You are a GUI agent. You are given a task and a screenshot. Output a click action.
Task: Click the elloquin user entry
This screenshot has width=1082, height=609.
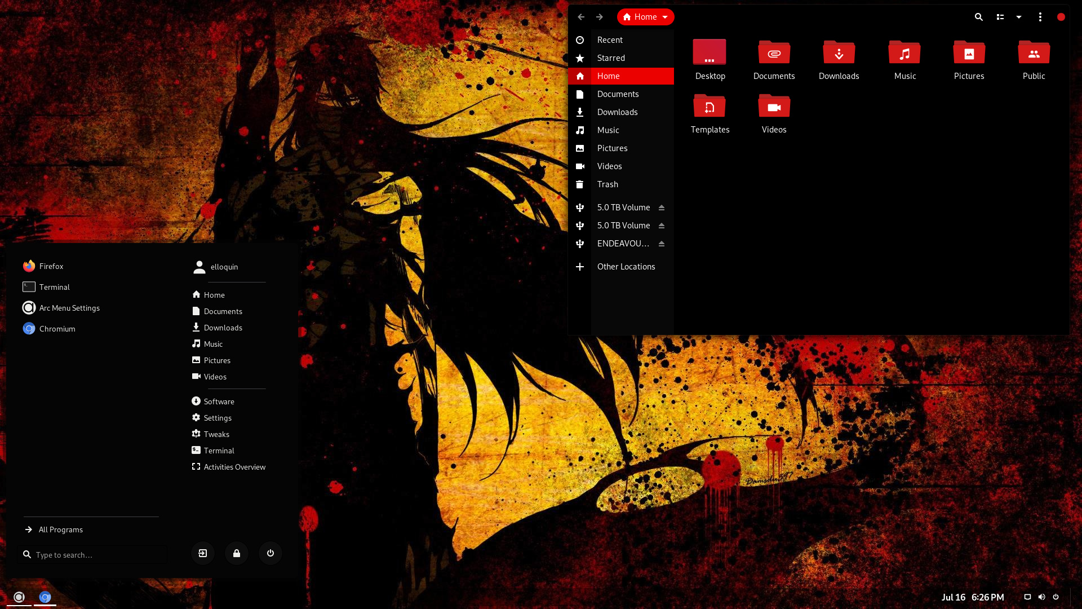point(215,267)
